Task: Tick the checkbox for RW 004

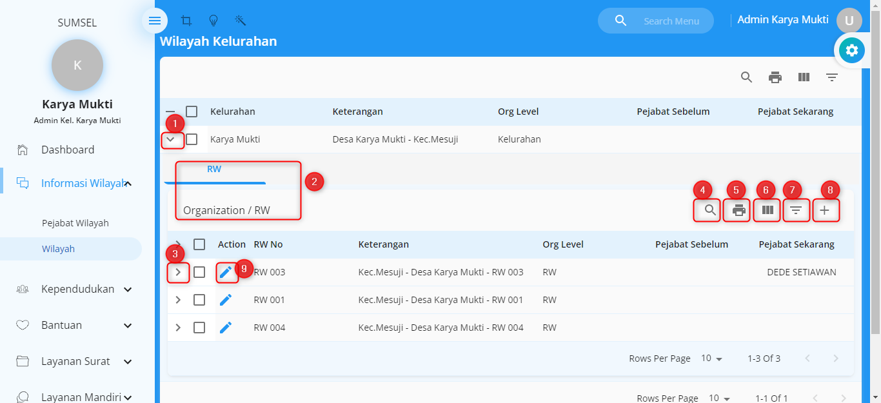Action: coord(199,328)
